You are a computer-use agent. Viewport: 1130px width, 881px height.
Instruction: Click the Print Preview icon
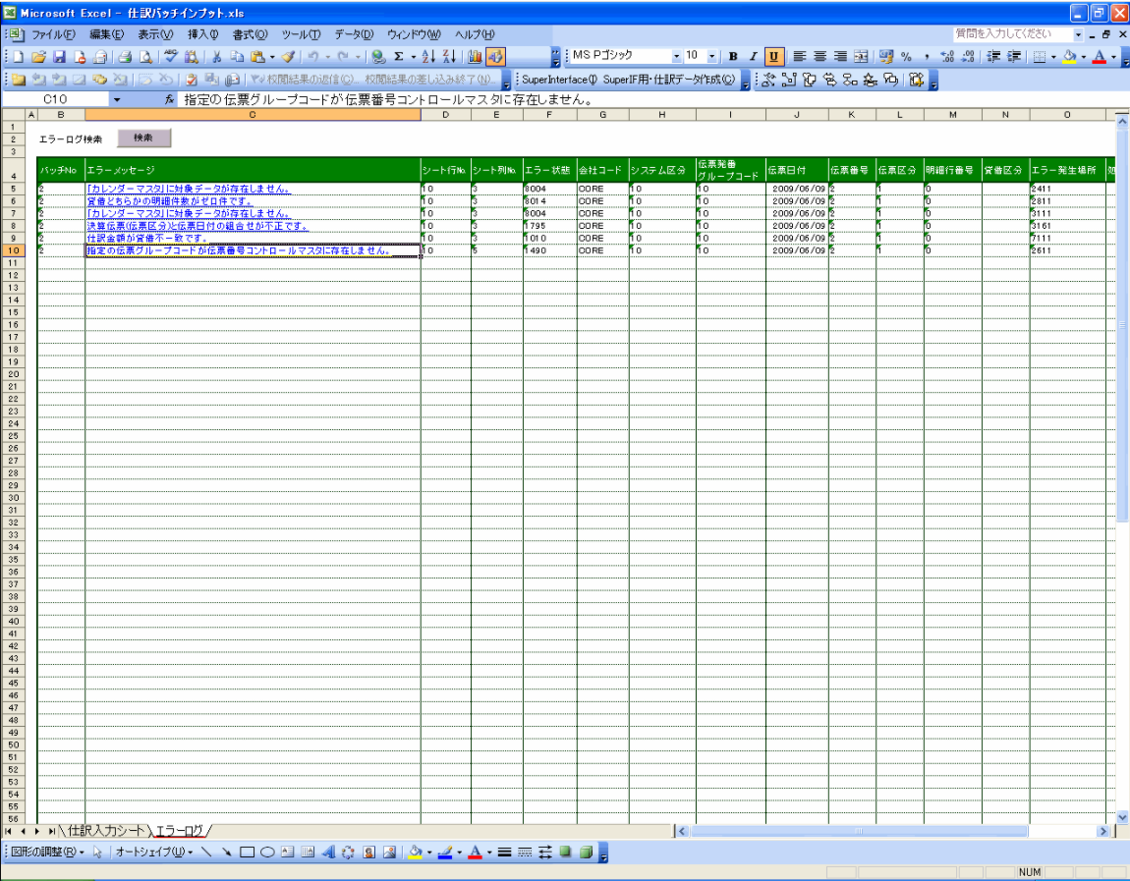click(145, 57)
